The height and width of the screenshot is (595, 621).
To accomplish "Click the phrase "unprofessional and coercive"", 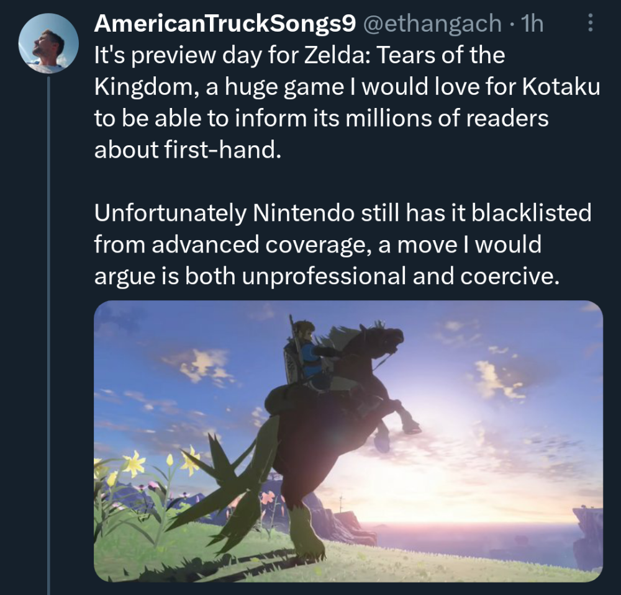I will click(x=401, y=277).
